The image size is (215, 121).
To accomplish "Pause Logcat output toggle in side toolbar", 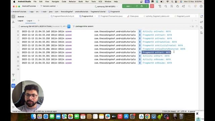I will pos(18,35).
